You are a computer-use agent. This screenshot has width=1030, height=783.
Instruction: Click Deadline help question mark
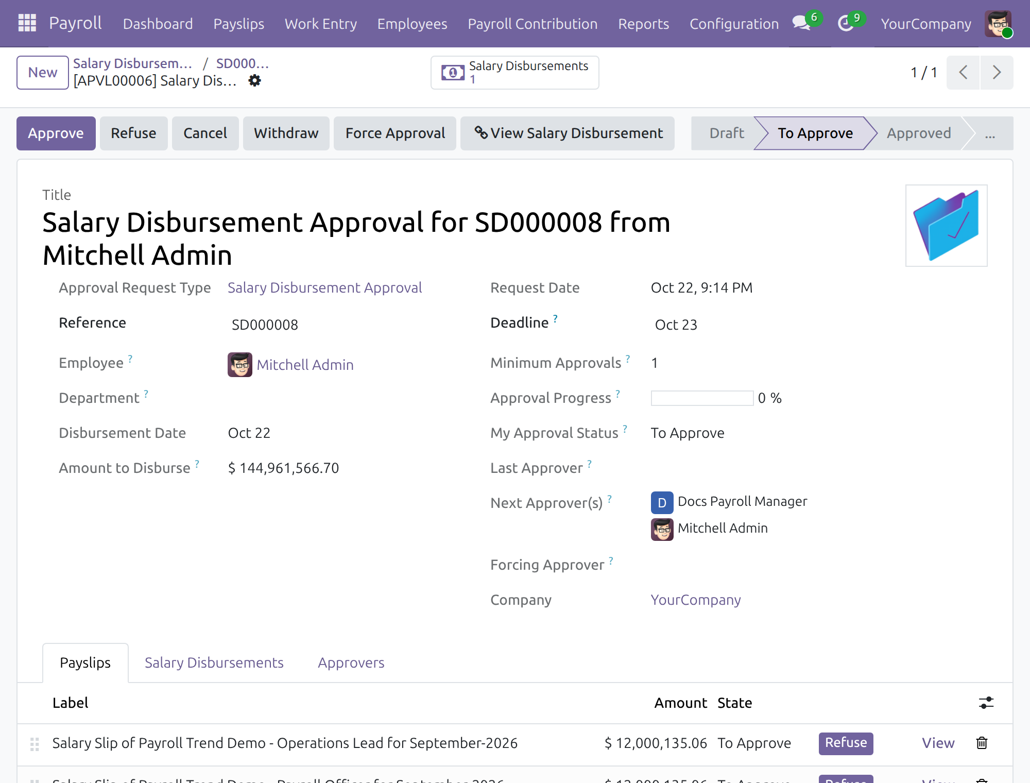(x=555, y=319)
